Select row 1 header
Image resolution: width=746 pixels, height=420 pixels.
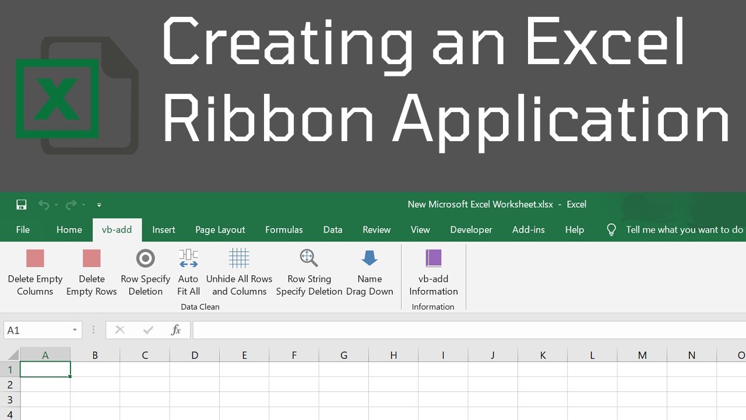point(10,369)
